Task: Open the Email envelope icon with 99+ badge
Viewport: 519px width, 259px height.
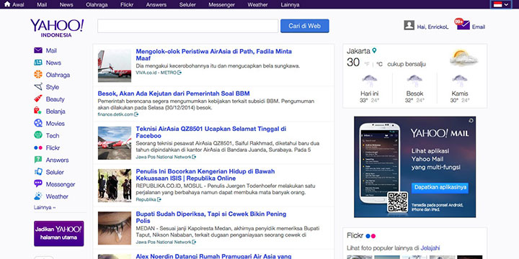Action: pyautogui.click(x=463, y=24)
